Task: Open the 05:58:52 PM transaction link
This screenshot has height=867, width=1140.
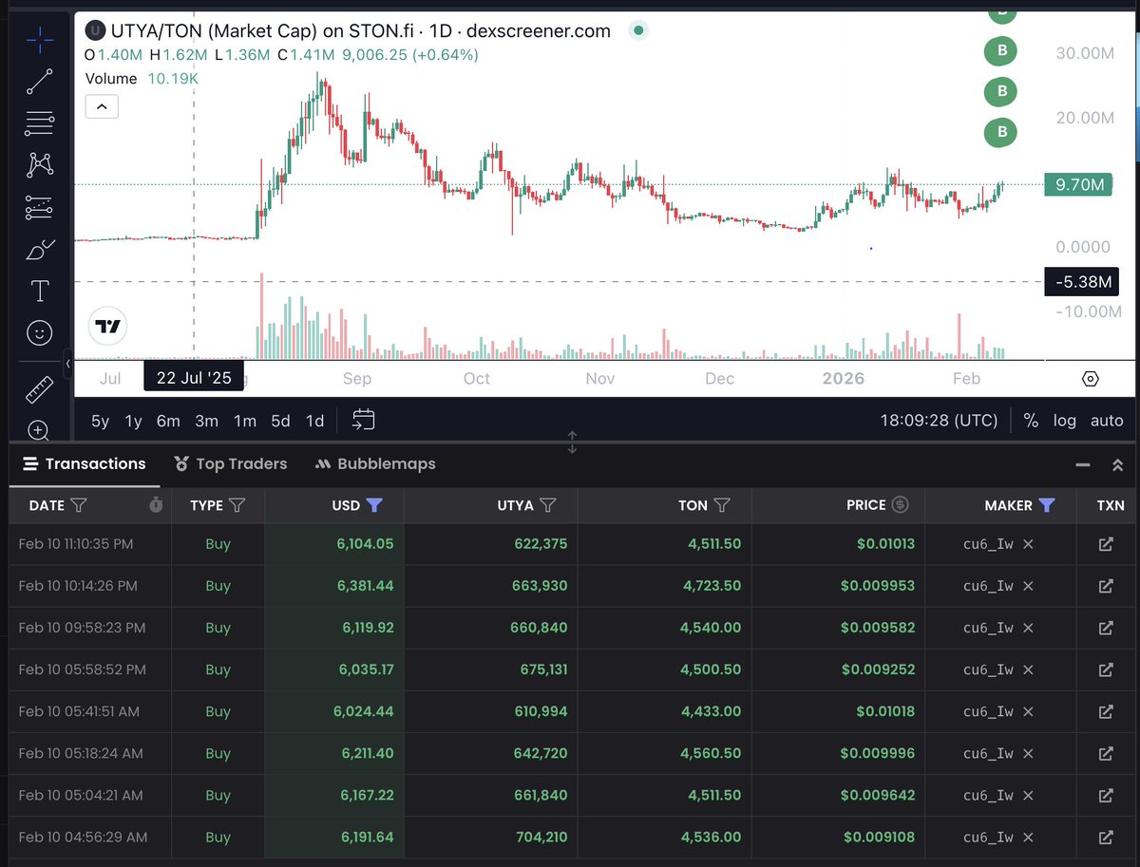Action: [1106, 669]
